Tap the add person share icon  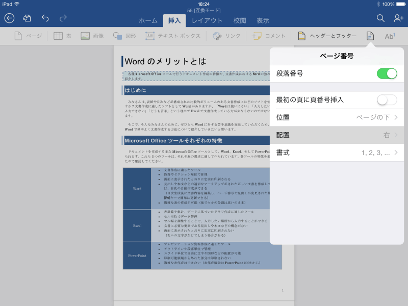point(398,18)
